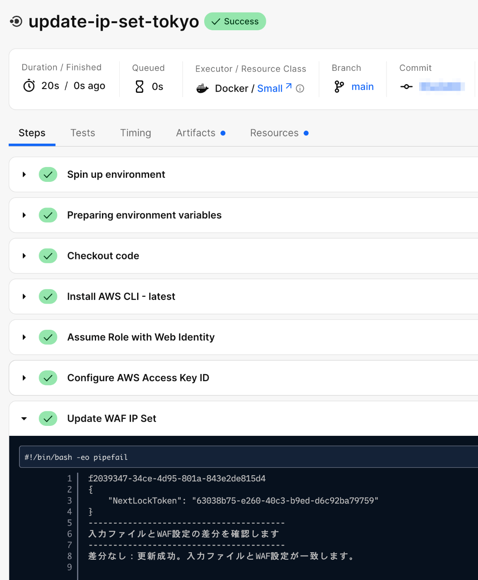Expand the Assume Role with Web Identity step
The width and height of the screenshot is (478, 580).
[24, 337]
